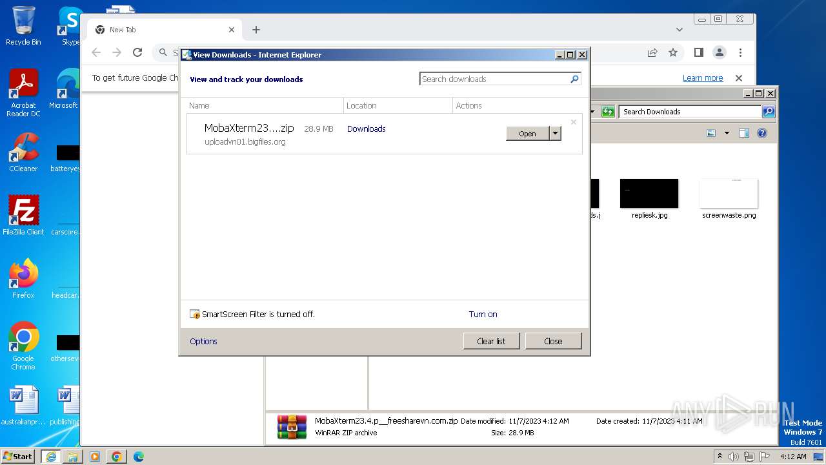Select the New Tab Chrome tab
The width and height of the screenshot is (826, 465).
pos(165,30)
